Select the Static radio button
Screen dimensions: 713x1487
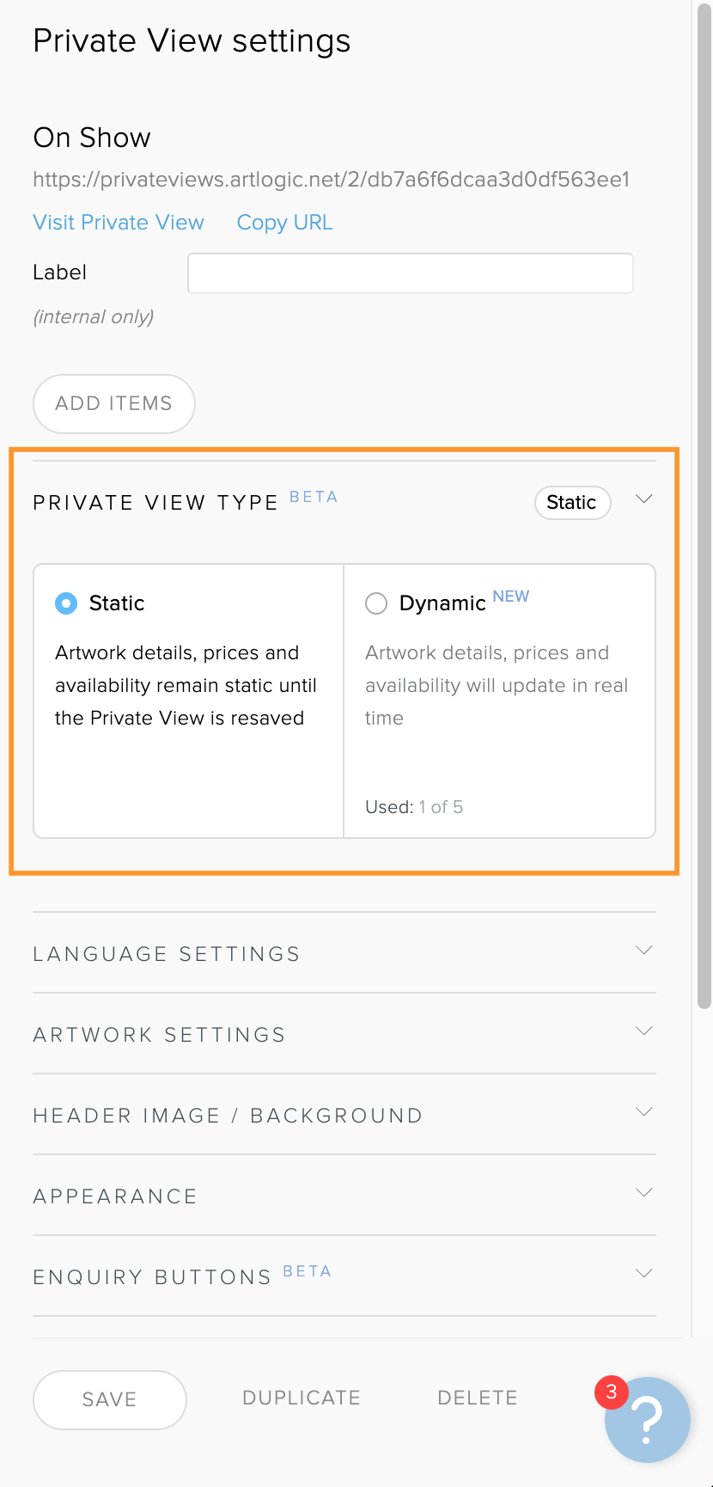[x=66, y=603]
